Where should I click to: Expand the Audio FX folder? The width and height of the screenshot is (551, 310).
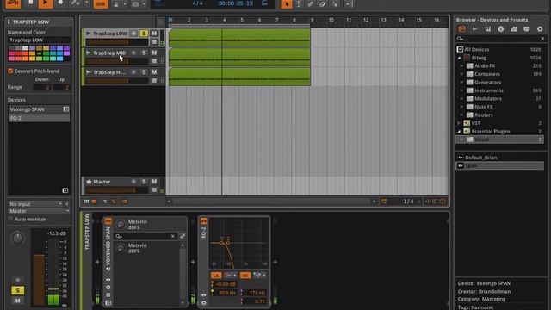[x=461, y=65]
